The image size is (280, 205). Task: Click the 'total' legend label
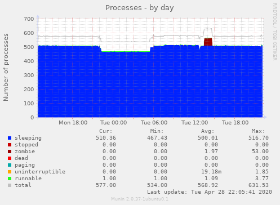[23, 185]
